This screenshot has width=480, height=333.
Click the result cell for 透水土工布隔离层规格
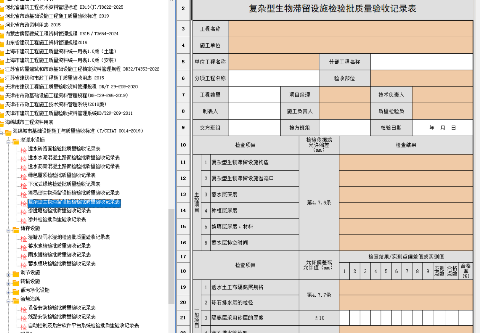406,287
